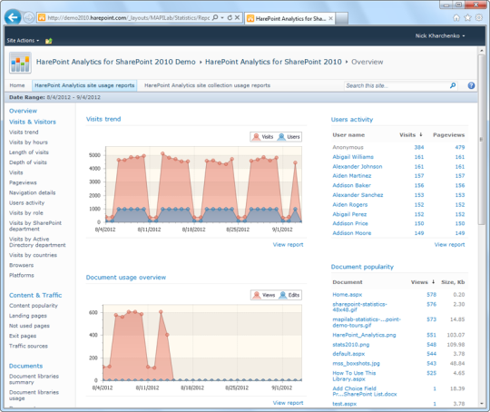Click Content & Traffic section heading
The width and height of the screenshot is (490, 412).
(x=35, y=296)
